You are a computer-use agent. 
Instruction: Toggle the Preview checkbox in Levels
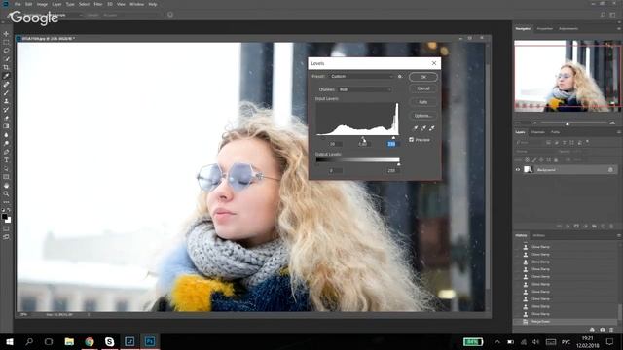click(411, 140)
